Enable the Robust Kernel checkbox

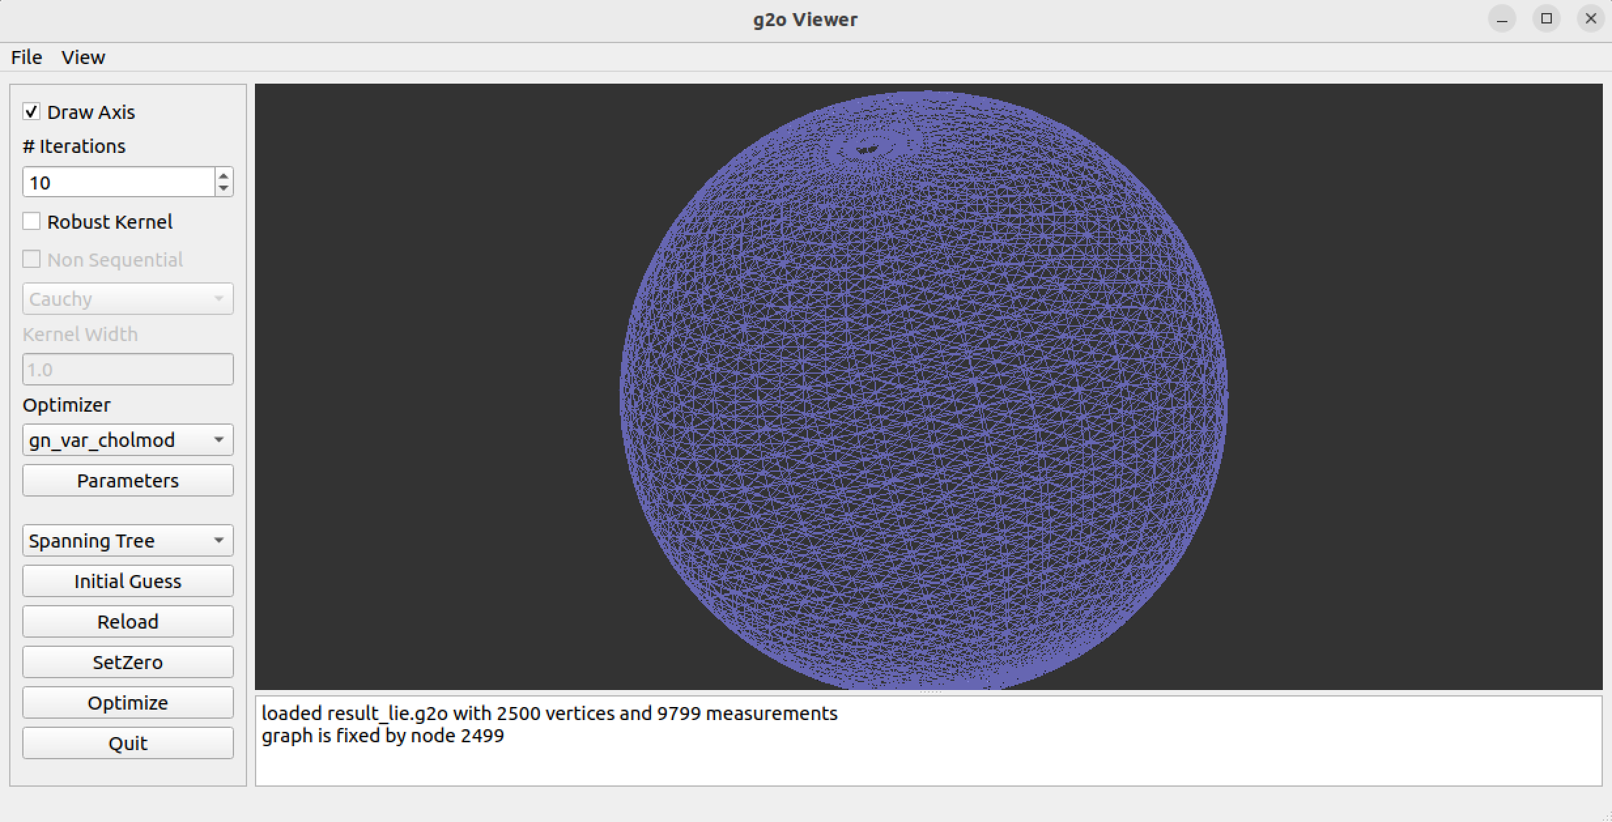point(31,222)
